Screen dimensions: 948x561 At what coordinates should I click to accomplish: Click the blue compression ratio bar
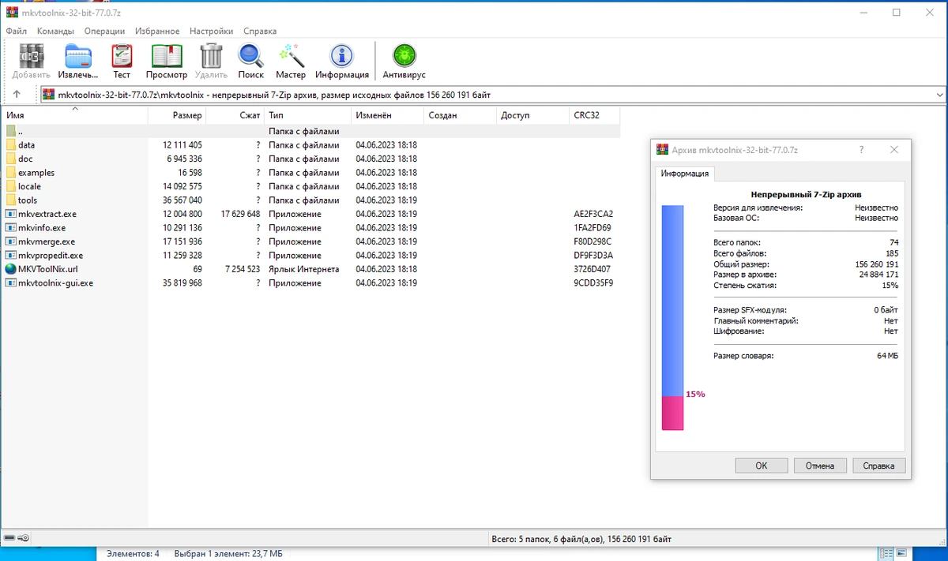[672, 300]
